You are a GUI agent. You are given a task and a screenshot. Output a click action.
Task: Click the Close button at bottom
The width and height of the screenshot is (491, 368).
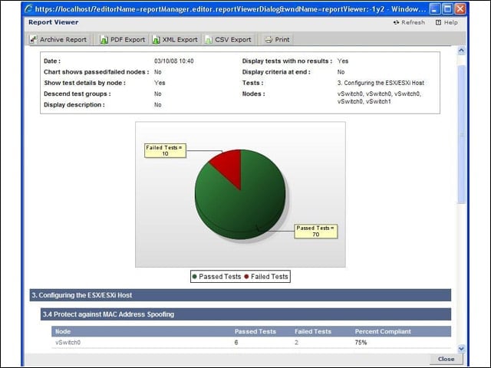(x=446, y=359)
